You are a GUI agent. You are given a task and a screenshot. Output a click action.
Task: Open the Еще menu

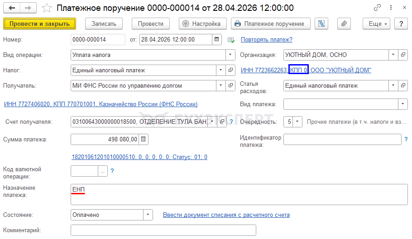(376, 23)
